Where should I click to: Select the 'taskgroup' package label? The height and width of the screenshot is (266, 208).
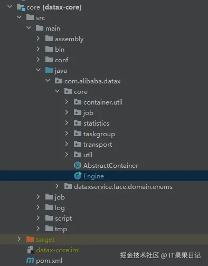pos(99,134)
